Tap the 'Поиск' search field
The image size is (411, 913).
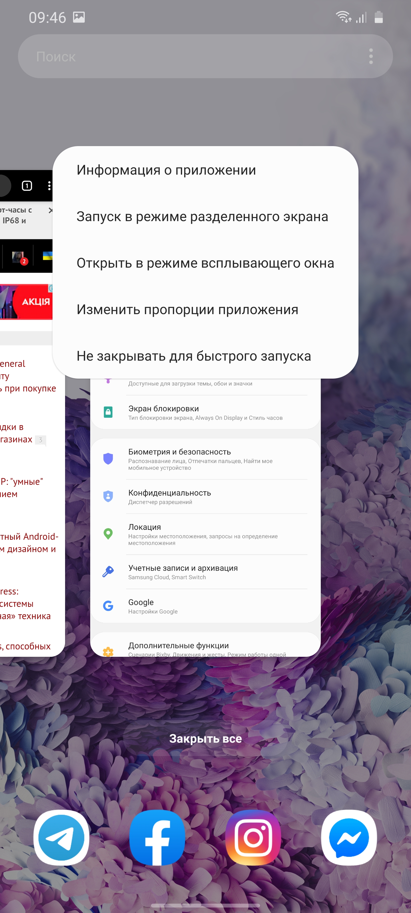(x=192, y=56)
